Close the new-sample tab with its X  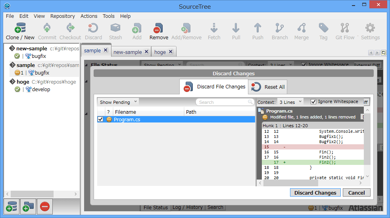point(146,52)
